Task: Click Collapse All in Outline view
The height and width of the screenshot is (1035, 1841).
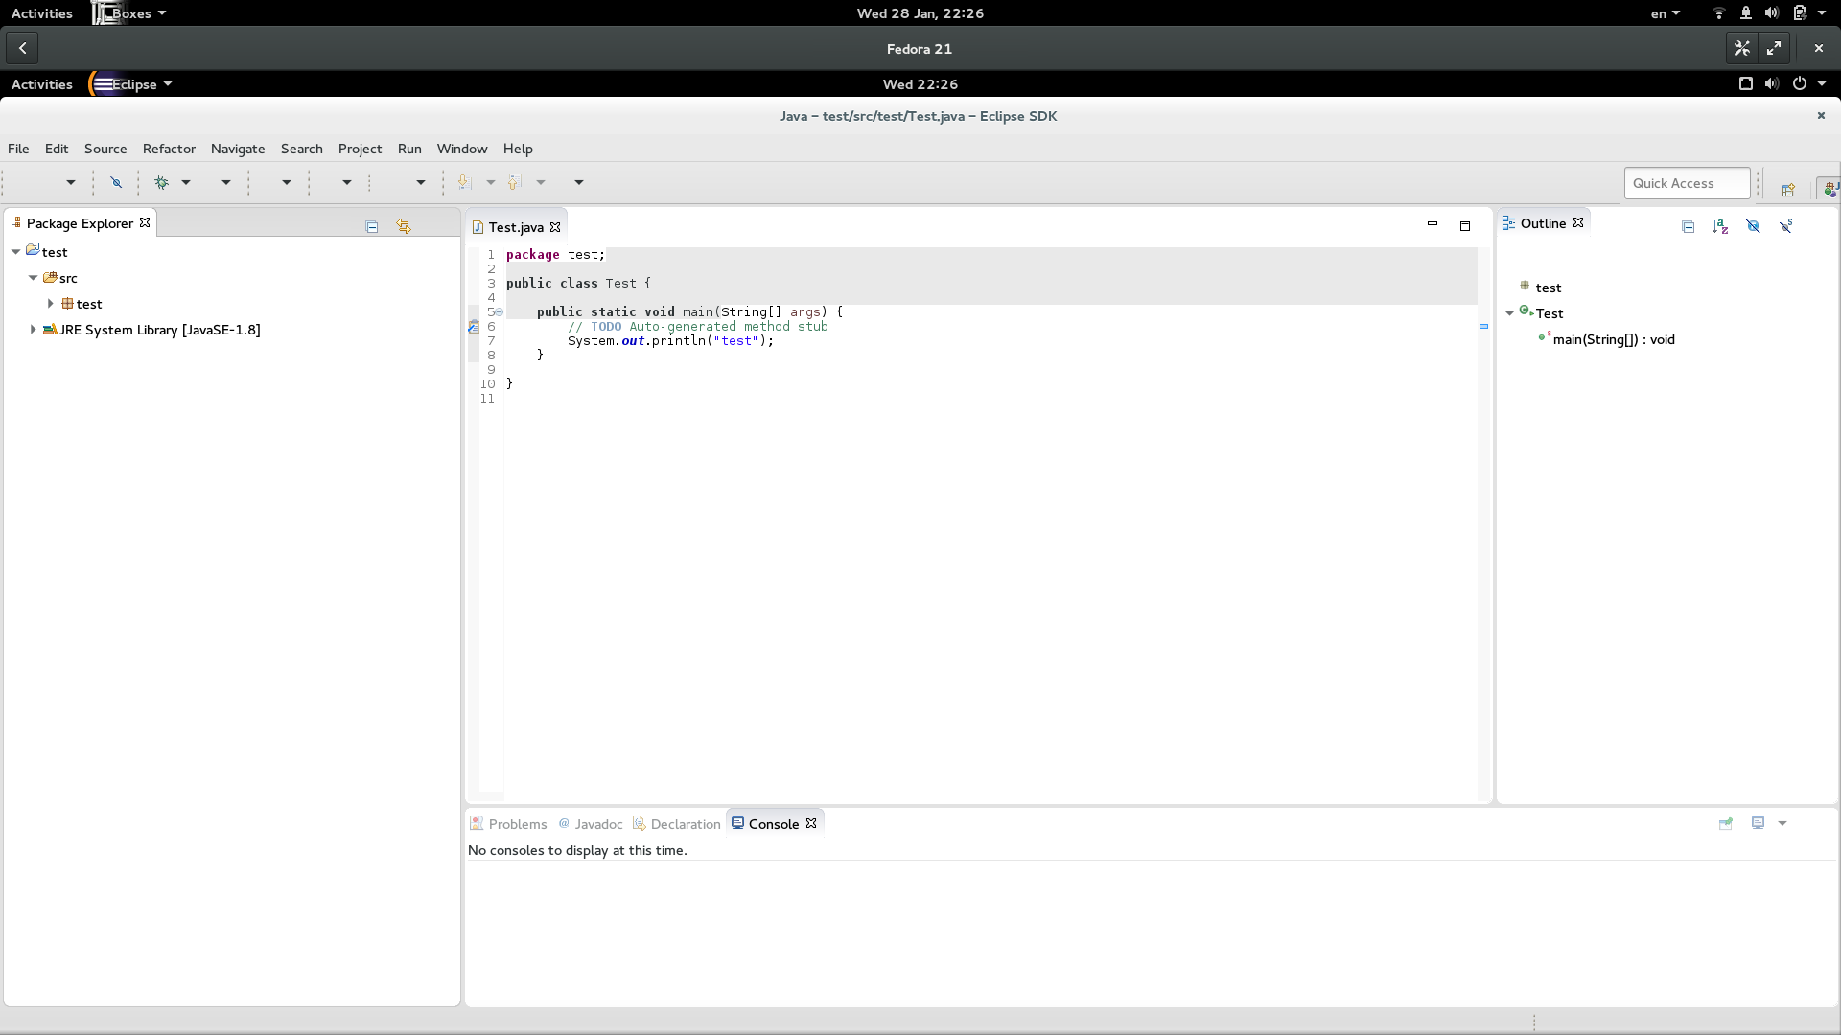Action: [x=1689, y=227]
